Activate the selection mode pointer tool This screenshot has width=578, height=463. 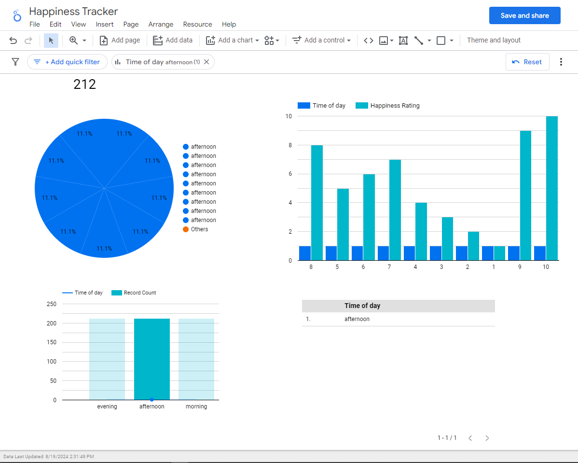point(51,40)
